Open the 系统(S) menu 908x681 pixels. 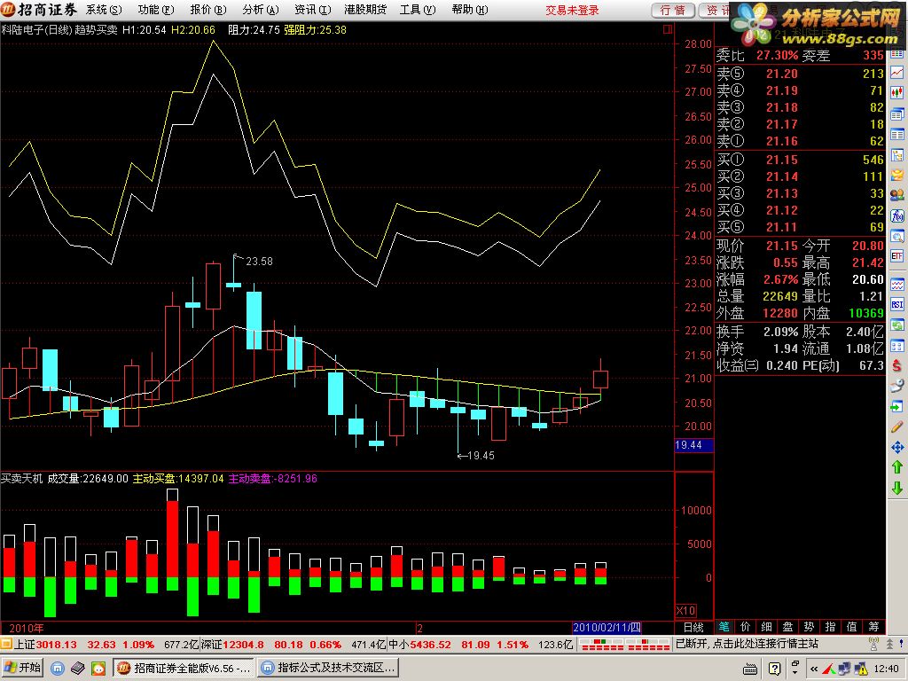pyautogui.click(x=105, y=10)
